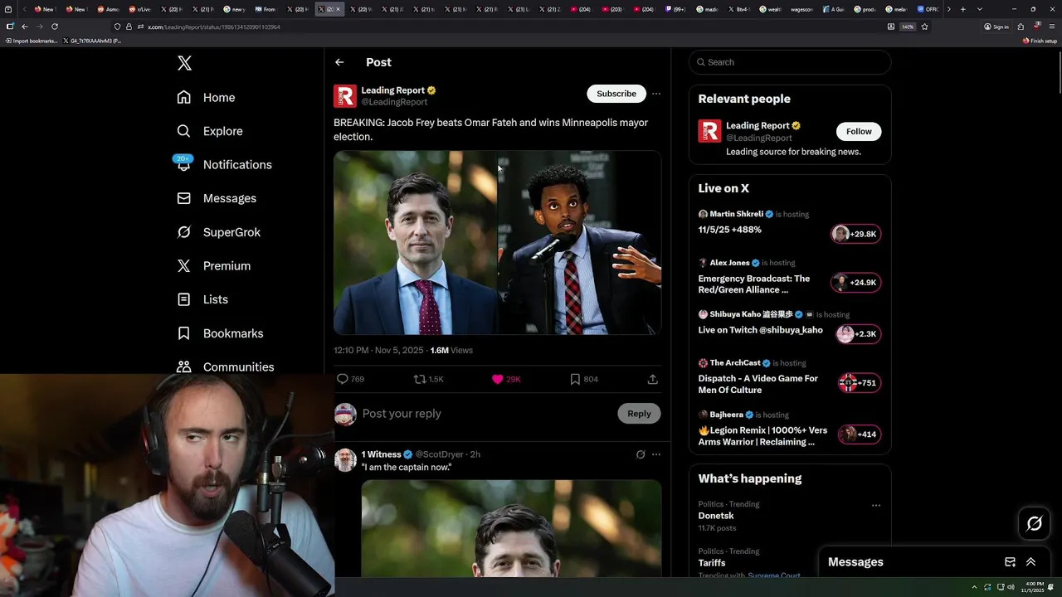Image resolution: width=1062 pixels, height=597 pixels.
Task: Open Grok explain icon on 1 Witness reply
Action: tap(641, 454)
